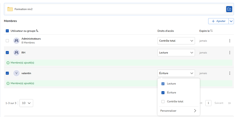Click the new folder icon button

(229, 9)
